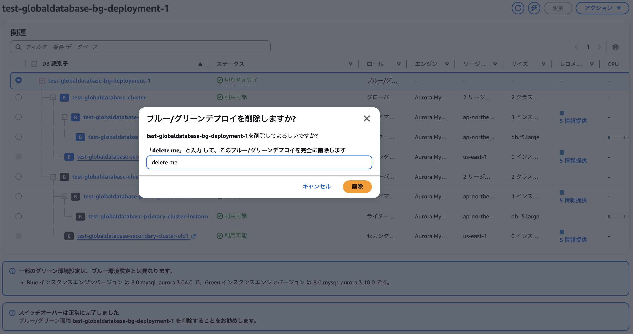Select radio for primary-cluster-instance row at bottom
633x334 pixels.
coord(18,216)
